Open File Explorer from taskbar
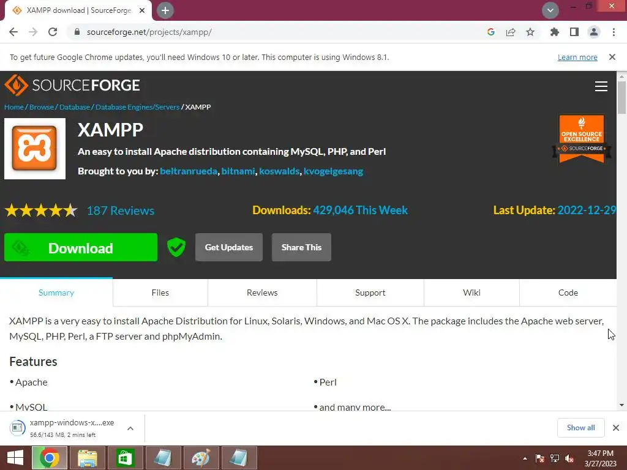Viewport: 627px width, 470px height. tap(88, 458)
